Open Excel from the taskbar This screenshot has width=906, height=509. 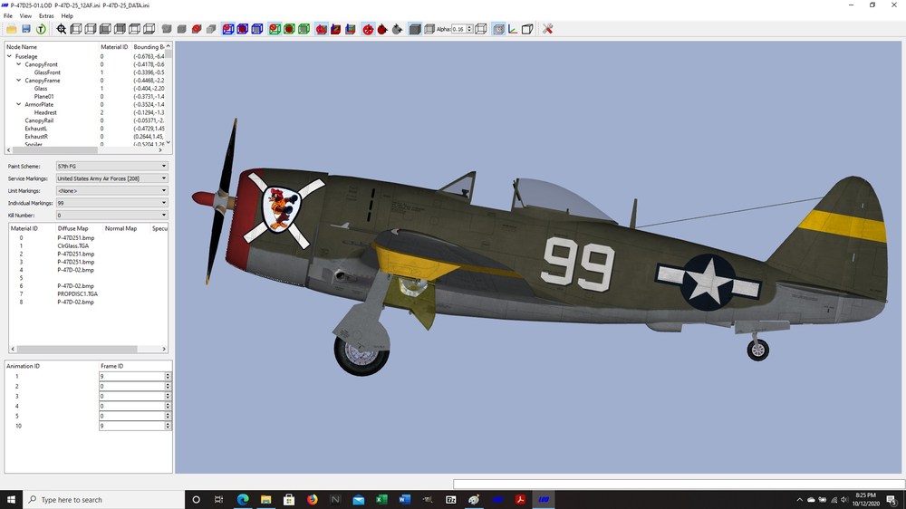381,499
